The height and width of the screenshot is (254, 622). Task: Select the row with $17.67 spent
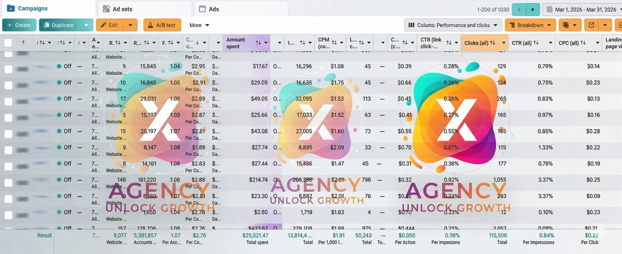point(8,69)
